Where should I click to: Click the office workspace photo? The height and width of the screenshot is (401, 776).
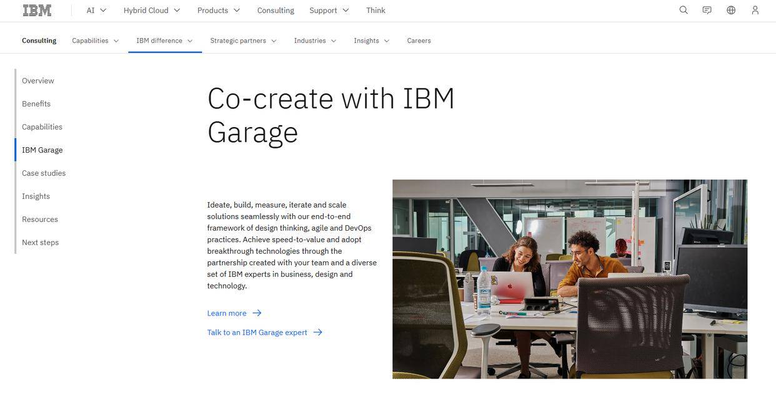coord(570,279)
